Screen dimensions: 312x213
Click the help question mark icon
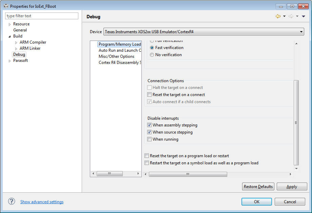coord(12,201)
